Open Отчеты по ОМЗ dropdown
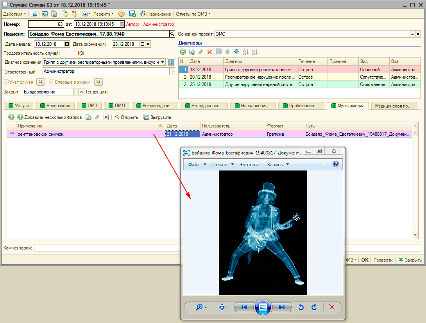This screenshot has height=323, width=426. click(193, 14)
